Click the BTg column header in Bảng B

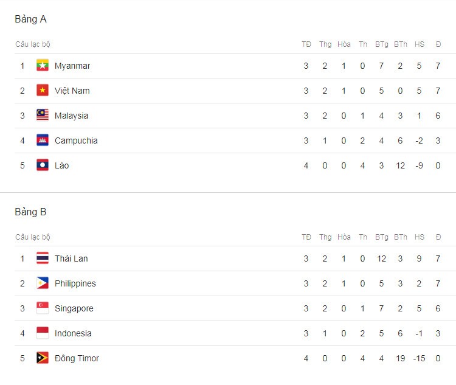pos(382,237)
